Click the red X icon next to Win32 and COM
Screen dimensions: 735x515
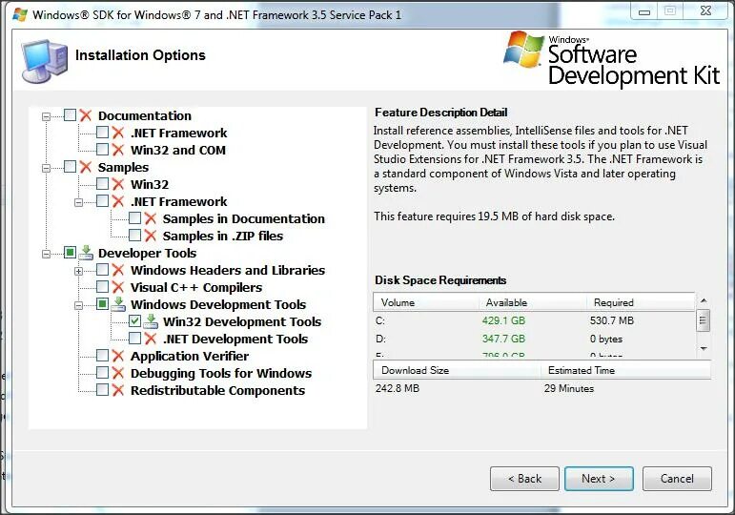(x=118, y=150)
